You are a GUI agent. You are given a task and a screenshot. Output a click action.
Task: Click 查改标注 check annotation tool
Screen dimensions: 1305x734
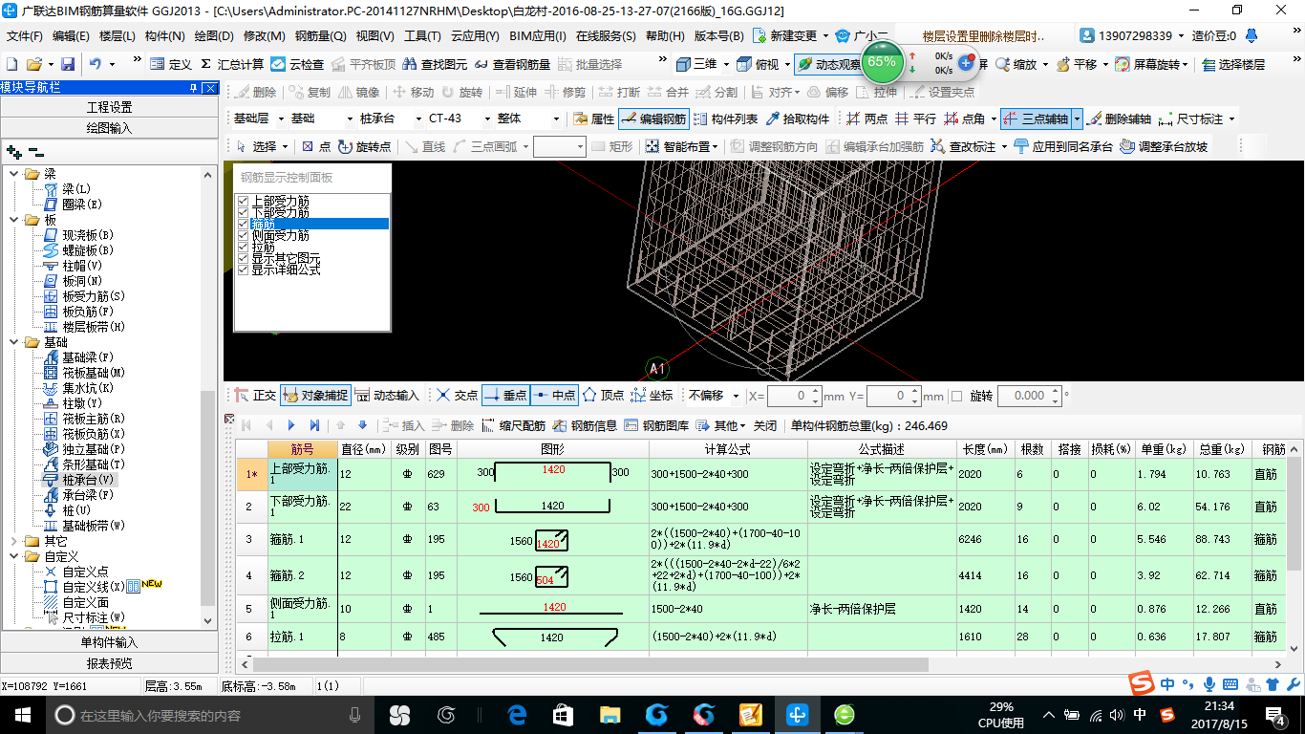964,146
